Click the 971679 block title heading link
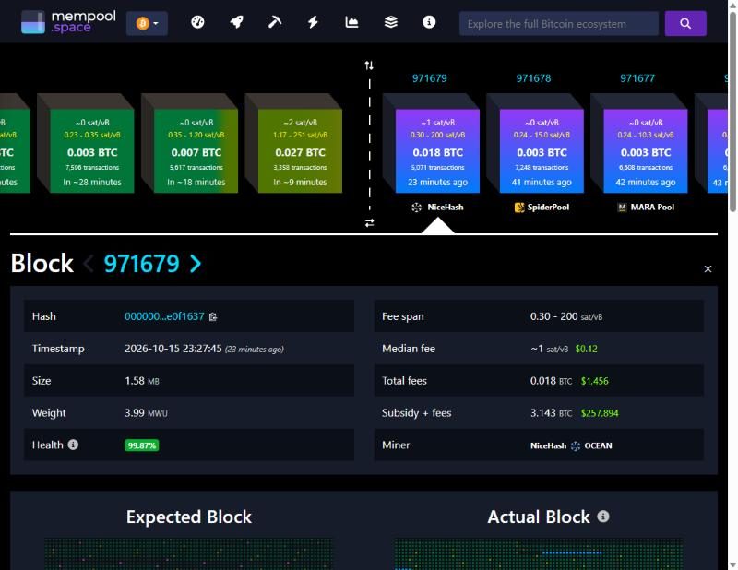The height and width of the screenshot is (570, 738). (142, 264)
